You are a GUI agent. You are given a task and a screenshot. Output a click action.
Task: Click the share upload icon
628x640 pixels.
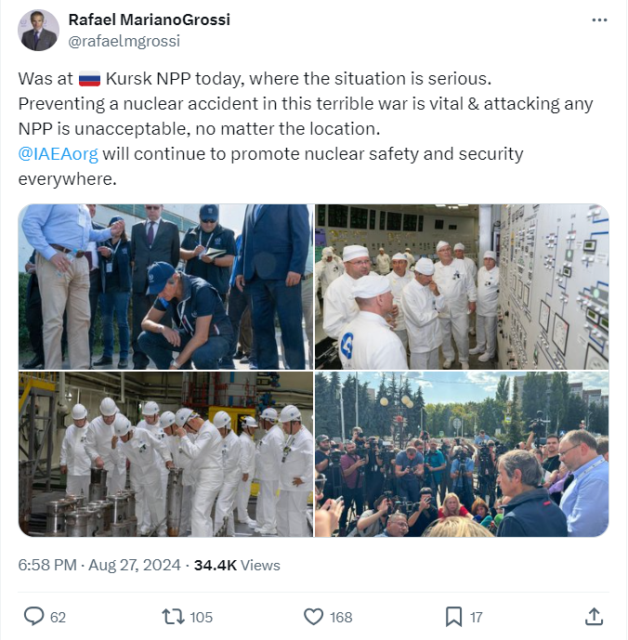[594, 617]
